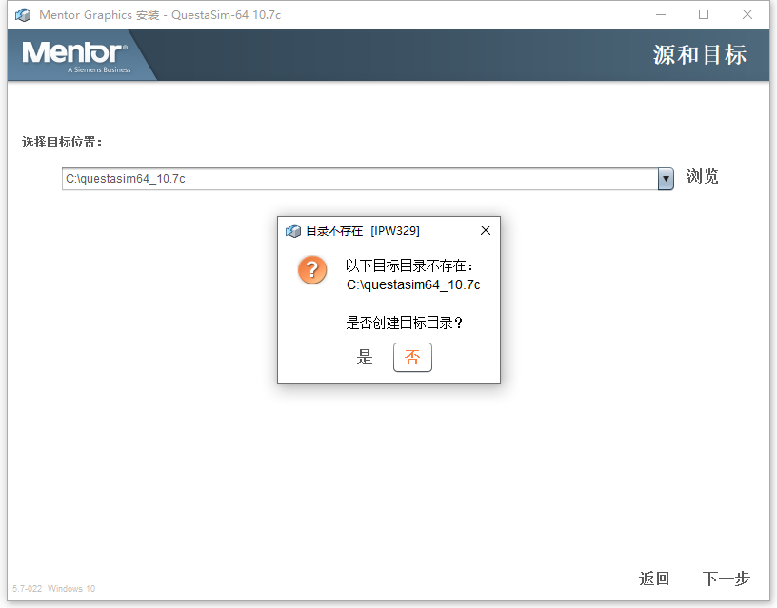Click 是 to create the target directory
777x608 pixels.
(x=364, y=357)
